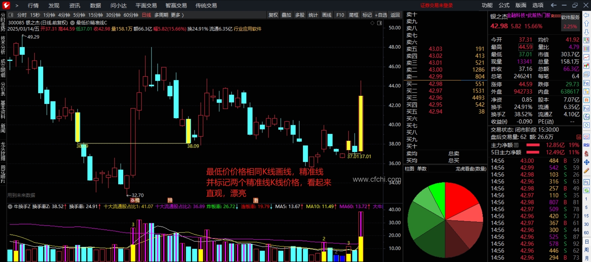The image size is (591, 262).
Task: Click the 返回 button
Action: pos(395,15)
